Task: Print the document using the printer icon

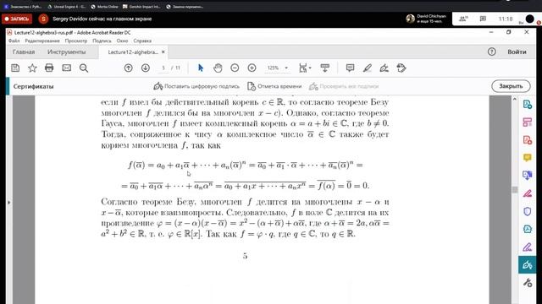Action: point(49,68)
